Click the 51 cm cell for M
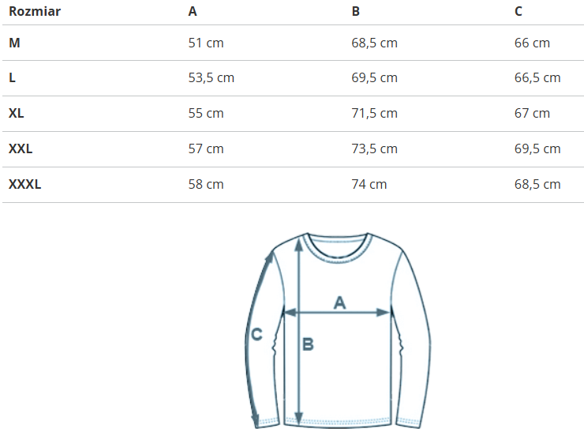 click(x=206, y=43)
